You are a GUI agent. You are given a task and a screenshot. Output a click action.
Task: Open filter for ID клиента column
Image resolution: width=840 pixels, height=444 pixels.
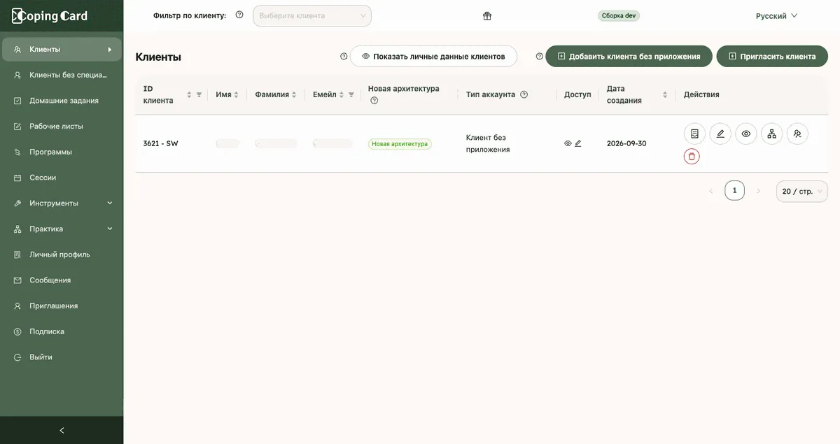point(199,95)
